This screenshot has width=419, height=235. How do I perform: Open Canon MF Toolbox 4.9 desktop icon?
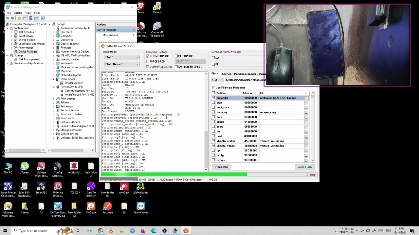tap(157, 29)
